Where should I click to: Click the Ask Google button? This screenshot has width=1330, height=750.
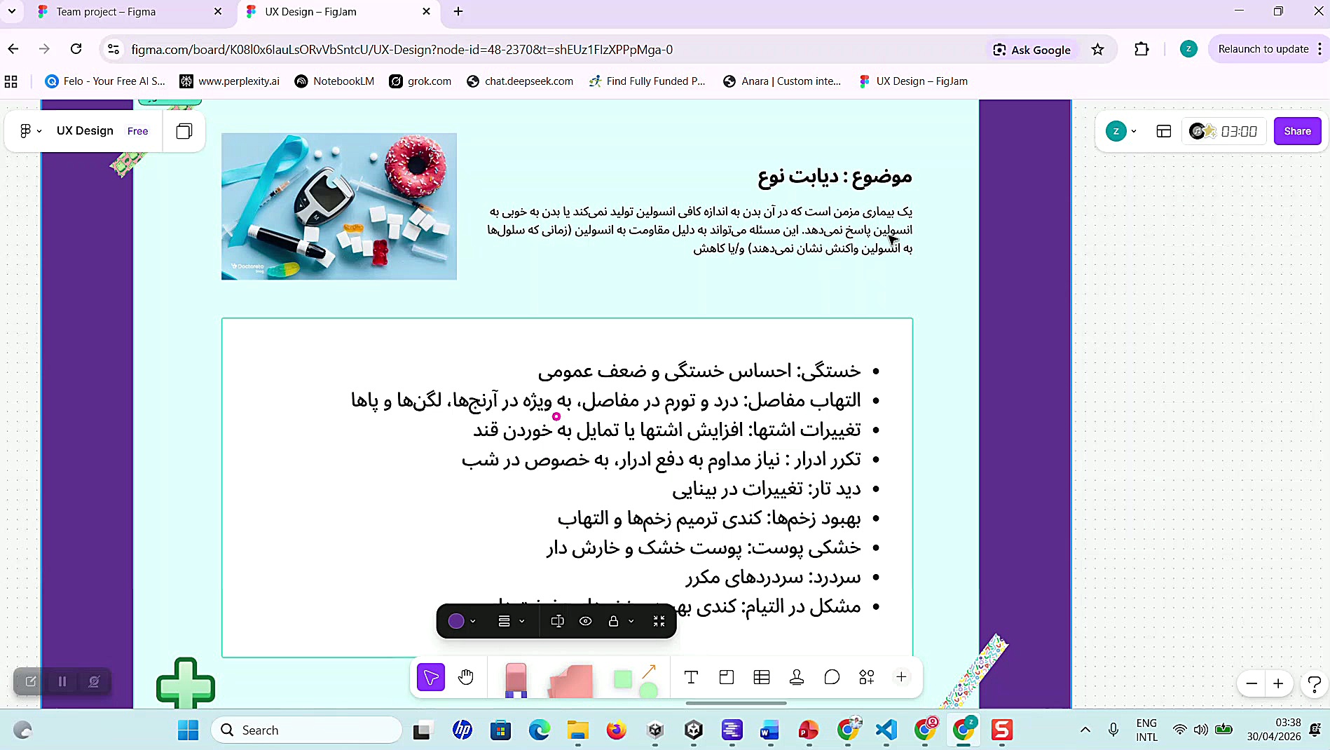click(1031, 50)
